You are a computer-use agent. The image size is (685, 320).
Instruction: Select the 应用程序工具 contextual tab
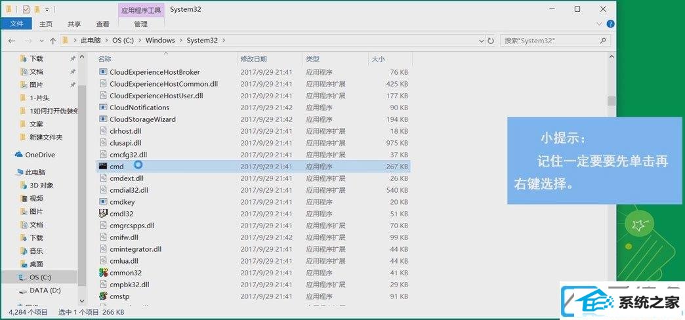[140, 10]
